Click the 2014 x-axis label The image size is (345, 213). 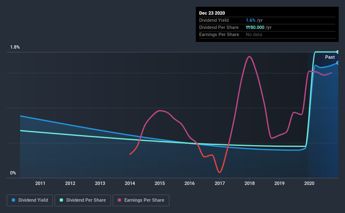(x=130, y=183)
